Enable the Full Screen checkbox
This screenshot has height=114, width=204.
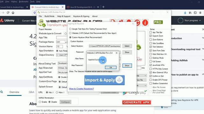[151, 61]
